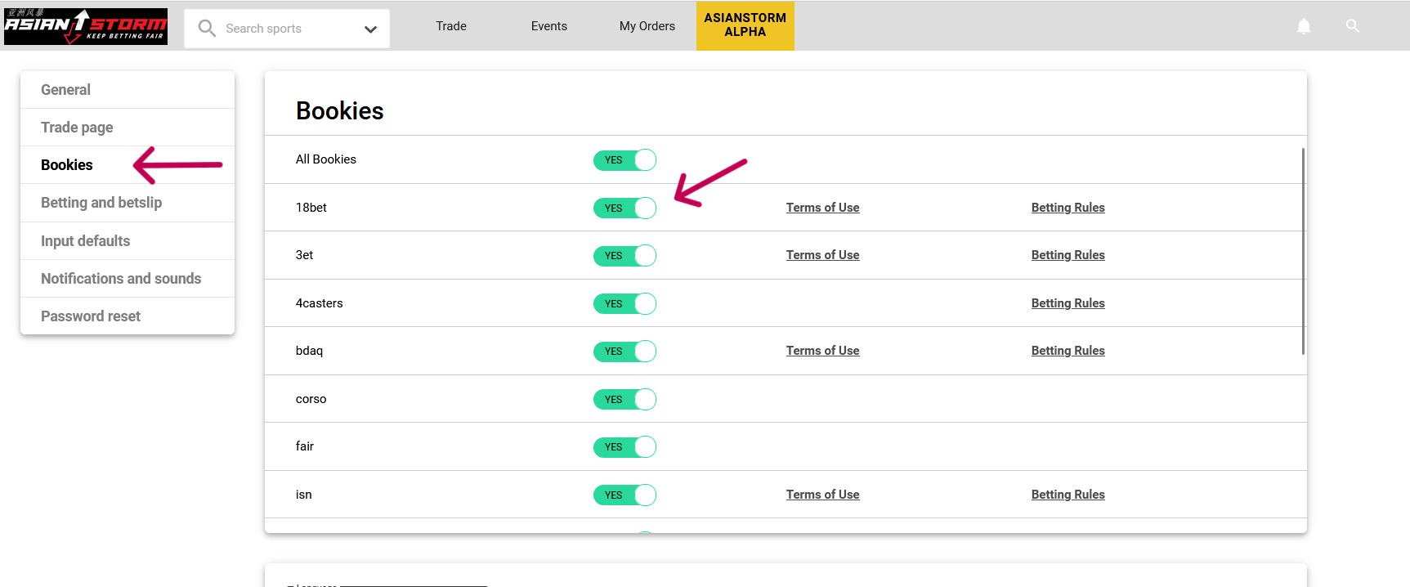Toggle the corso bookie switch

point(625,400)
